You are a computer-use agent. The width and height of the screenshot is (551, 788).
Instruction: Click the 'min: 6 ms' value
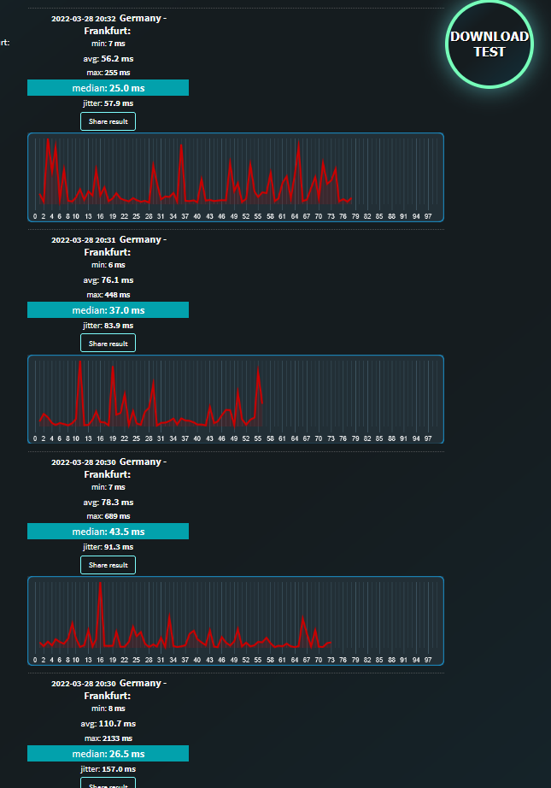(108, 265)
